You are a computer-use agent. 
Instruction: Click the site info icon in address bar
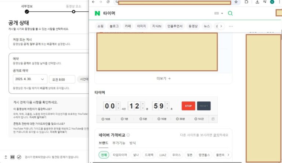click(x=117, y=2)
